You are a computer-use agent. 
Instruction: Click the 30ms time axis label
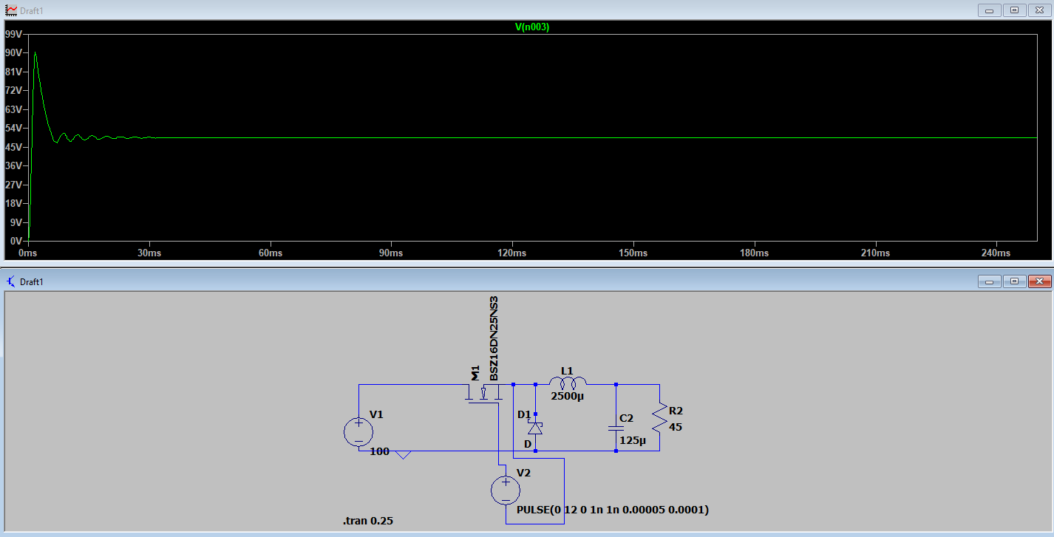pyautogui.click(x=149, y=253)
